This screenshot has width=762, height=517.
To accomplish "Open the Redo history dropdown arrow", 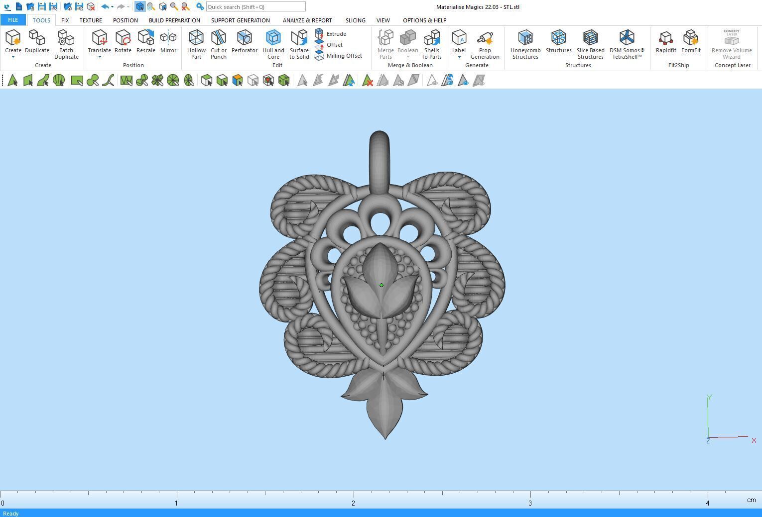I will (x=128, y=7).
